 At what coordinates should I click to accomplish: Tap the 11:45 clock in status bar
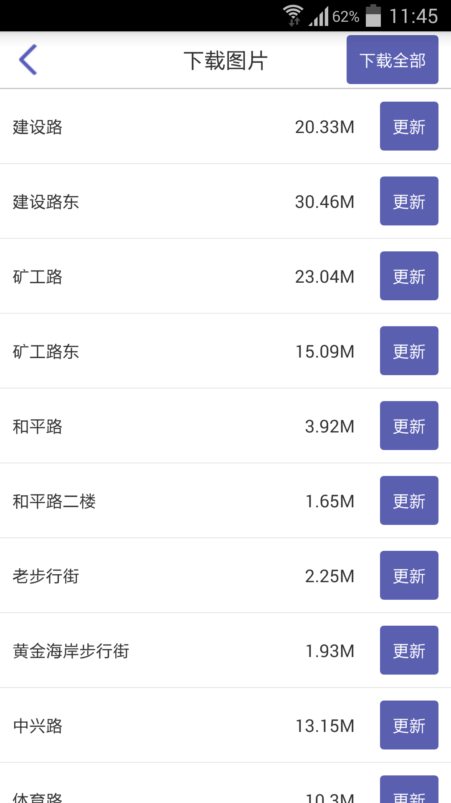click(413, 16)
